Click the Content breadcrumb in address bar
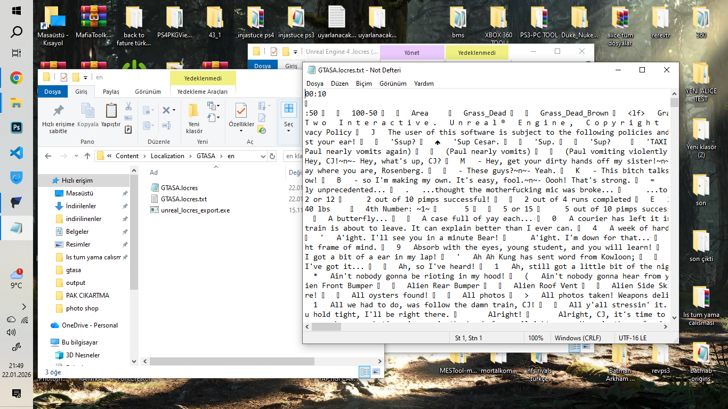728x409 pixels. (x=127, y=156)
